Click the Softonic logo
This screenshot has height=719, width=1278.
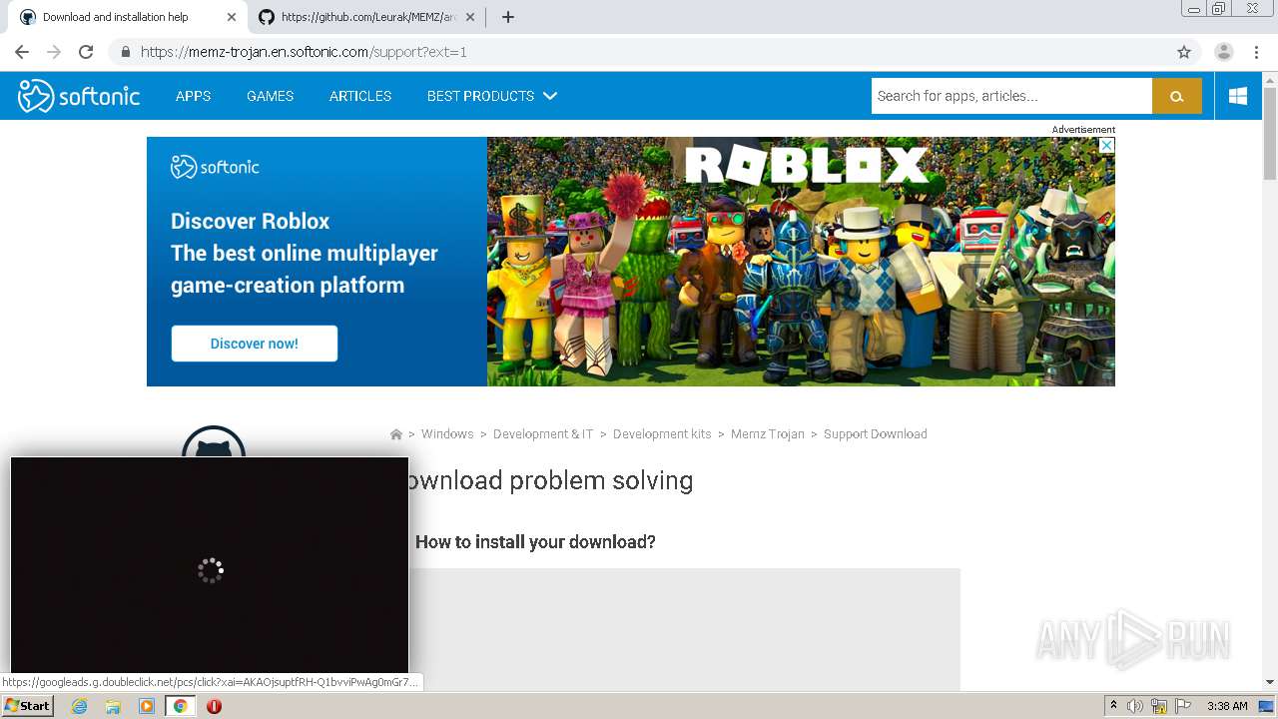pos(79,96)
